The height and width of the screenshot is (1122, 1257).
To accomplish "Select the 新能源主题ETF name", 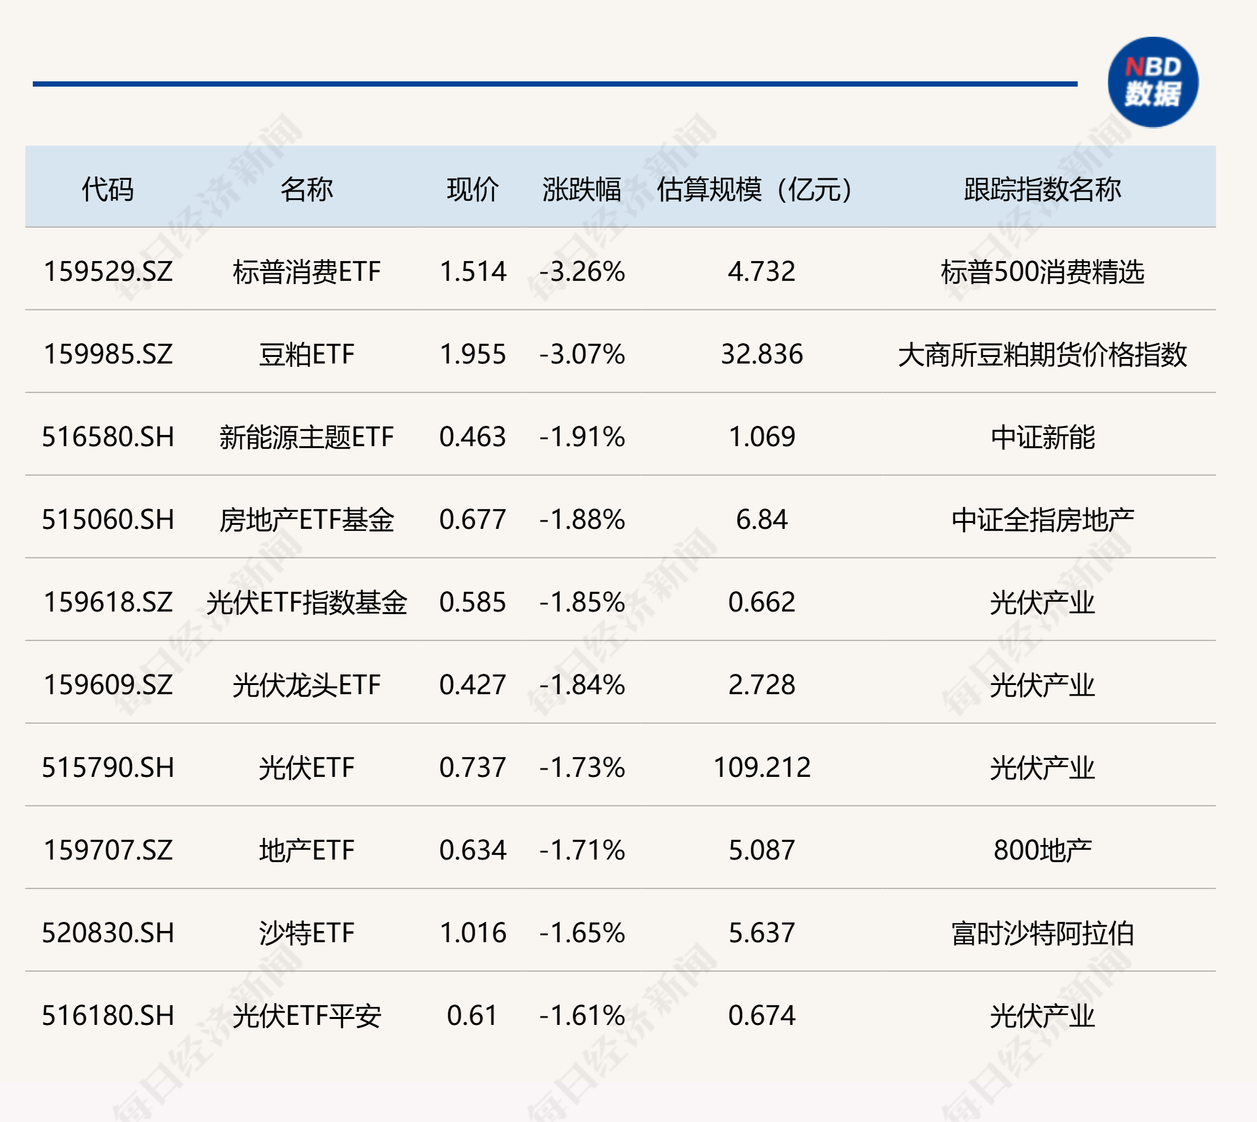I will tap(307, 438).
